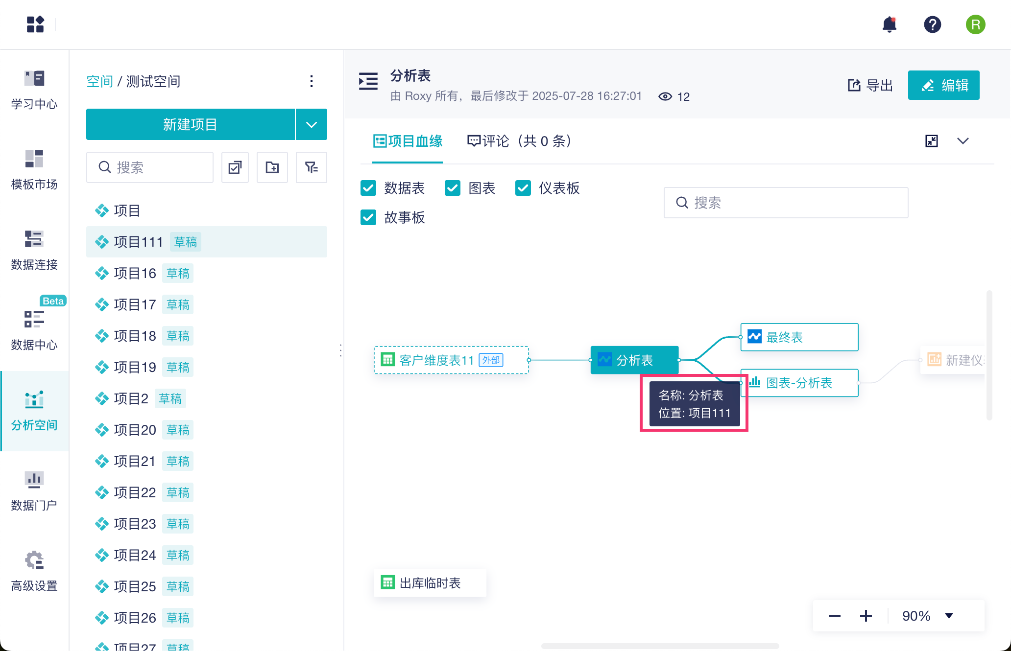Click the notification bell icon
1011x651 pixels.
(x=889, y=24)
